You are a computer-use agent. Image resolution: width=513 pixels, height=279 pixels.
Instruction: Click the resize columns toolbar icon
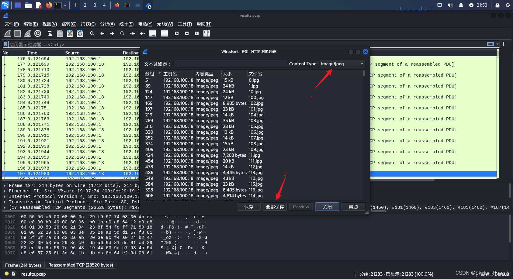pyautogui.click(x=207, y=33)
